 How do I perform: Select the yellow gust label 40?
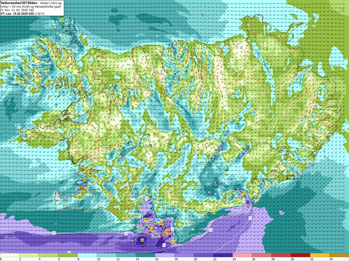pos(166,232)
